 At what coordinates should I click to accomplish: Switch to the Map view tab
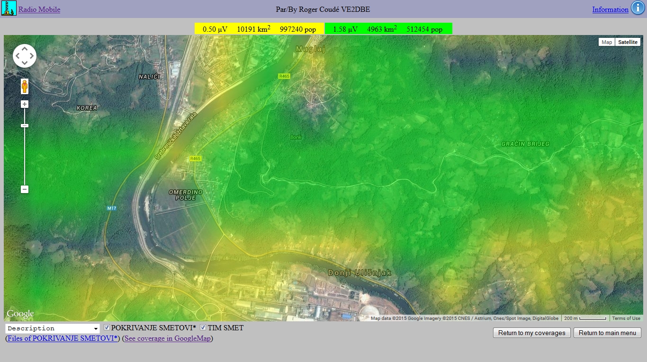[x=606, y=42]
